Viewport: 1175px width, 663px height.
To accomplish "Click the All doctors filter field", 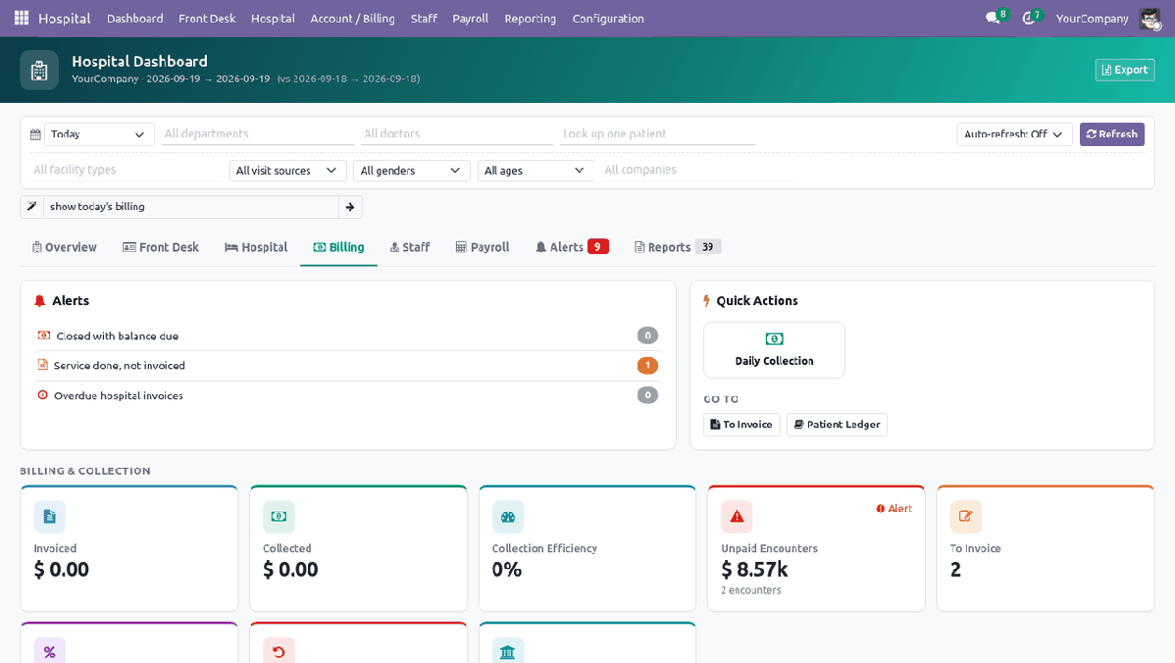I will coord(457,134).
